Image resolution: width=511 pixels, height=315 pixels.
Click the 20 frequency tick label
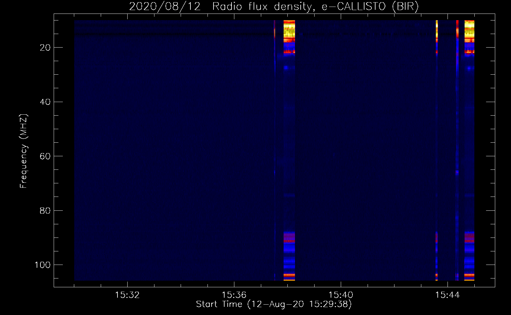(45, 48)
